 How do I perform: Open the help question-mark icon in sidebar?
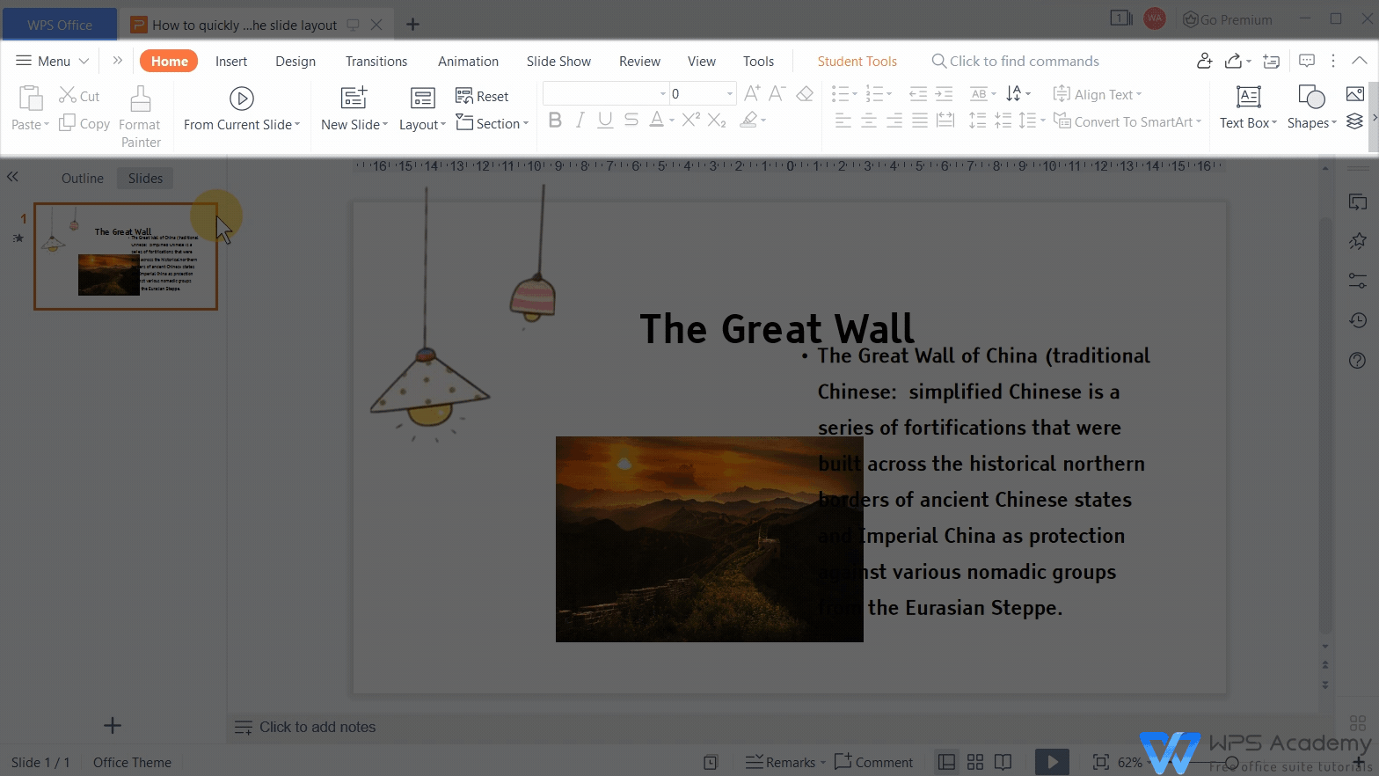point(1358,360)
